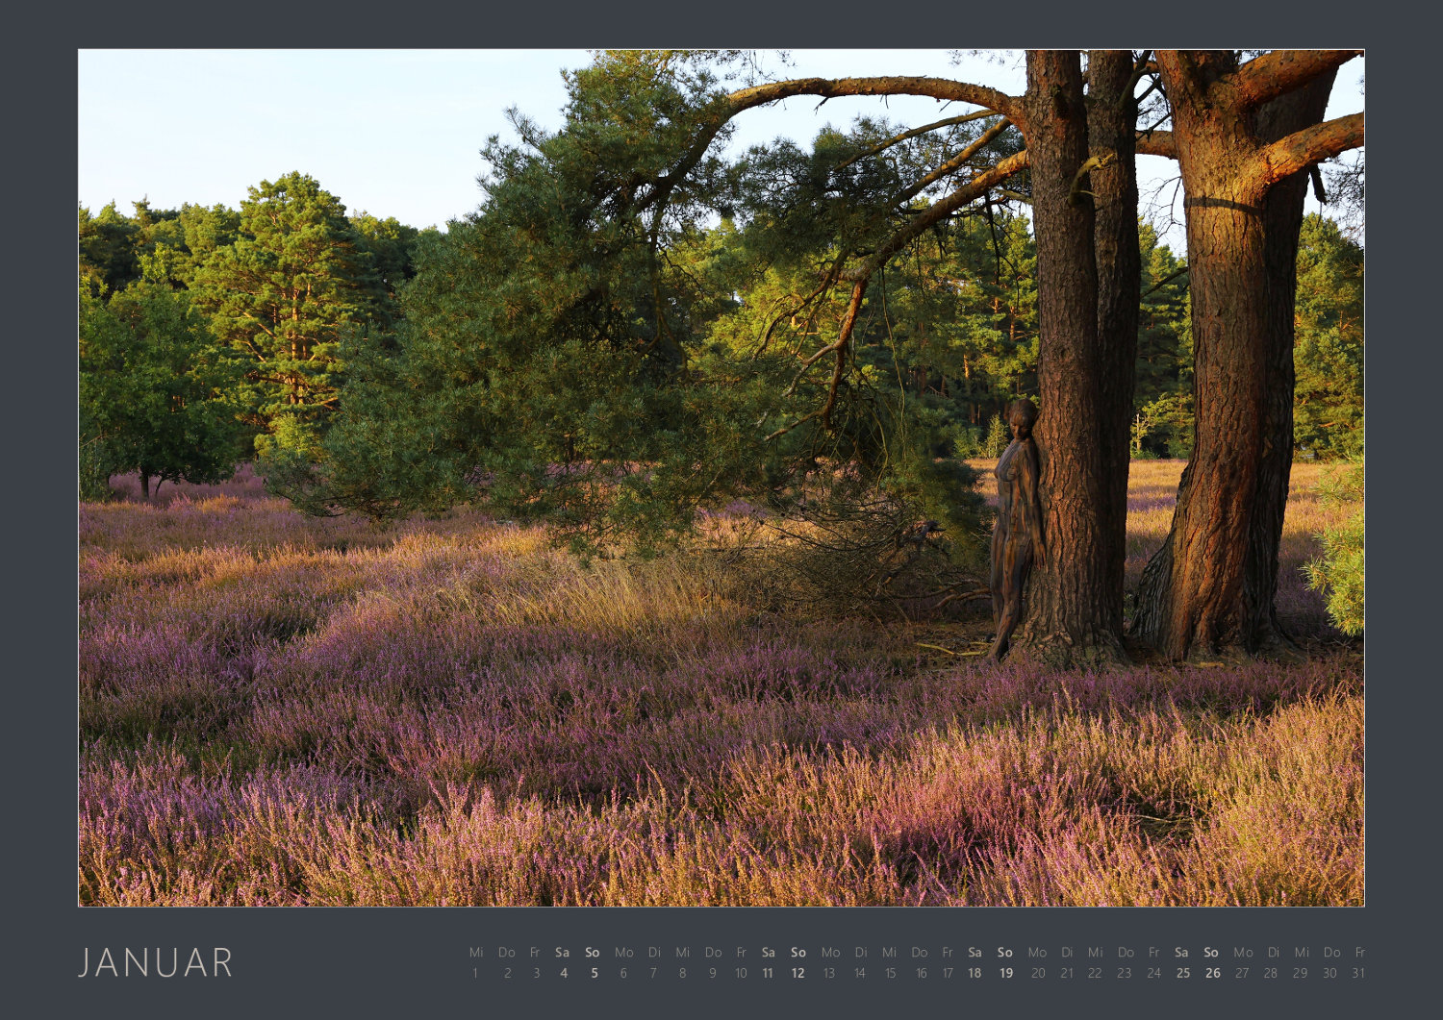Select day number 21 in the calendar row
The width and height of the screenshot is (1443, 1020).
(x=1067, y=973)
